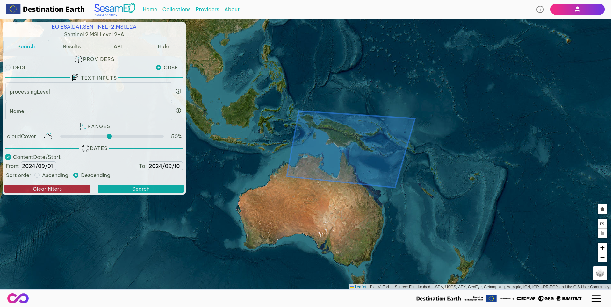Screen dimensions: 611x307
Task: Click the Sentinel 2 MSI Level 2-A subtitle
Action: pyautogui.click(x=94, y=34)
